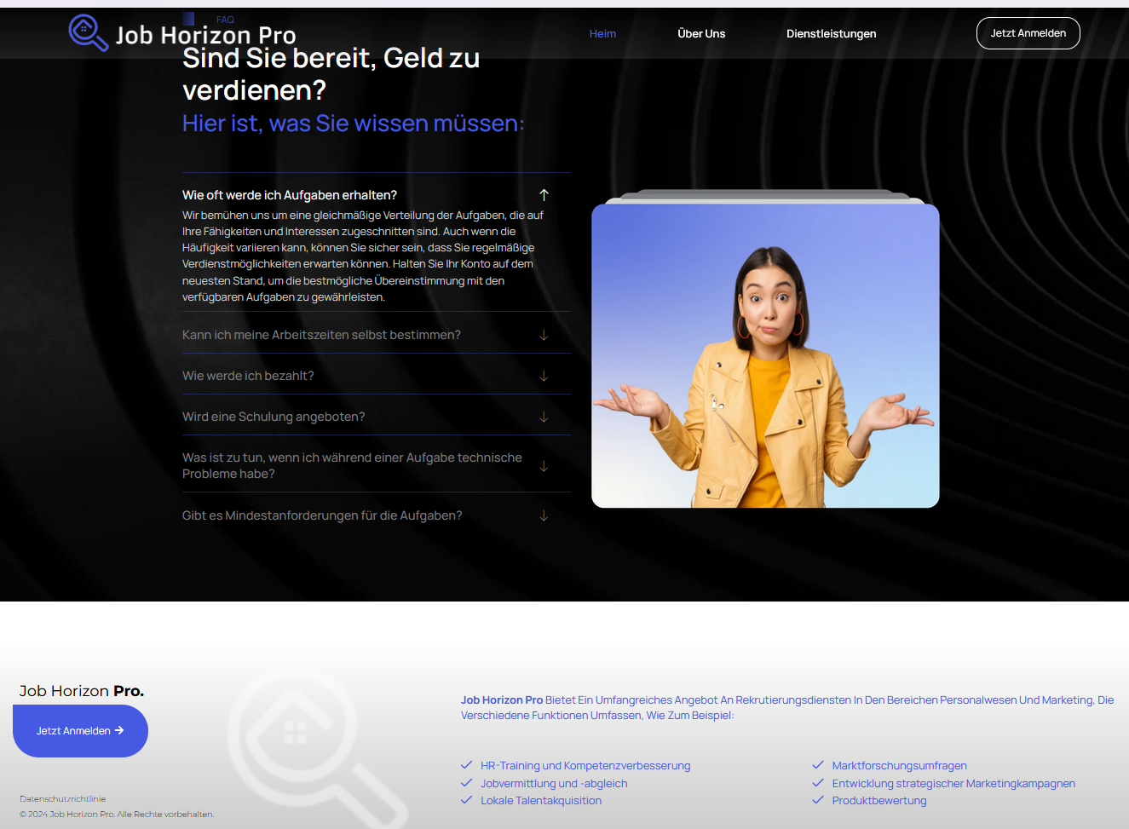
Task: Click down arrow beside Mindestanforderungen question
Action: click(x=544, y=515)
